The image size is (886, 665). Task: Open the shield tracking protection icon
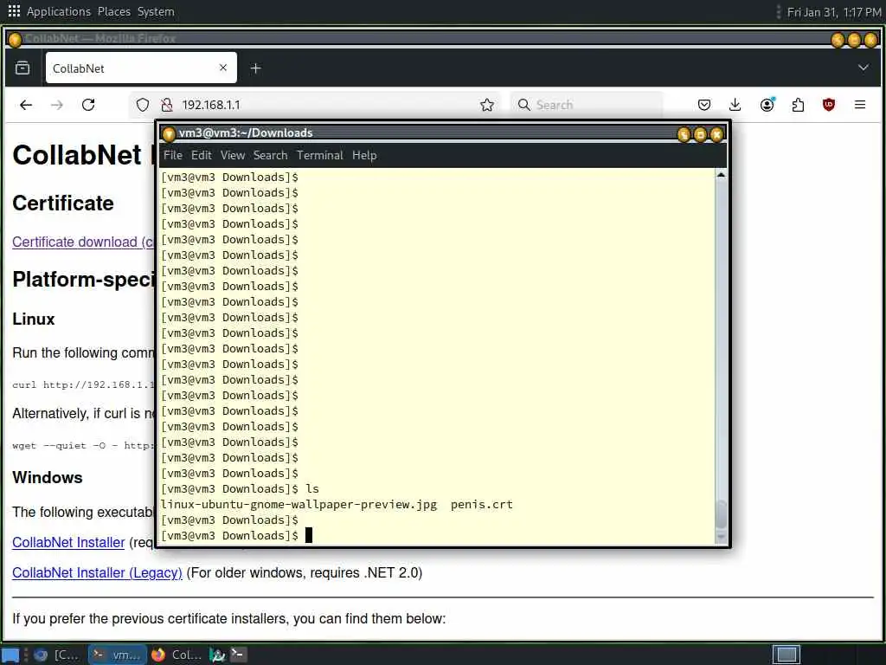[143, 105]
